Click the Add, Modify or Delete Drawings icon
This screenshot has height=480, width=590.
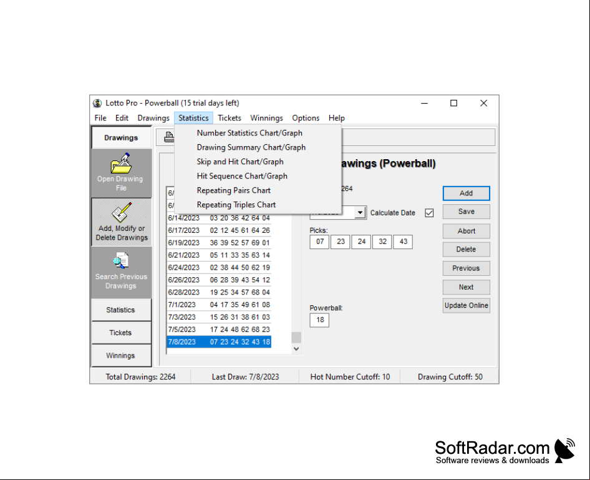click(121, 212)
